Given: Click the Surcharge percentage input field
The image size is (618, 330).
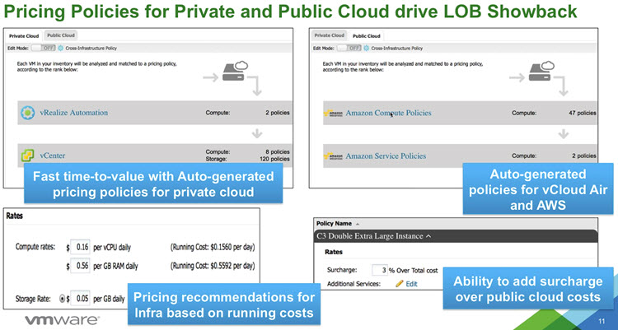Looking at the screenshot, I should [380, 270].
